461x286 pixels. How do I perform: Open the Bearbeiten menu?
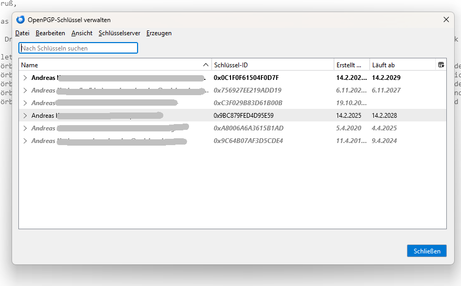point(50,33)
